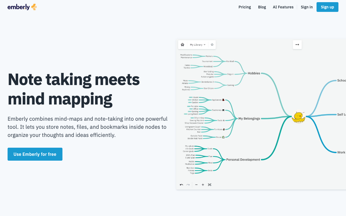The width and height of the screenshot is (346, 216).
Task: Click the yellow chick center node
Action: coord(298,117)
